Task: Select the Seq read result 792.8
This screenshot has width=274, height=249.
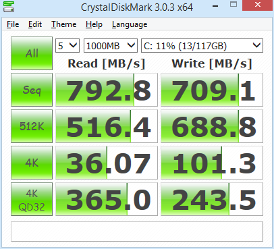Action: point(107,90)
